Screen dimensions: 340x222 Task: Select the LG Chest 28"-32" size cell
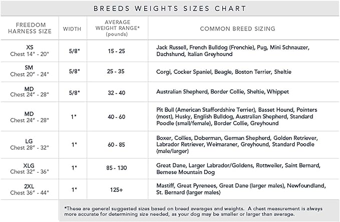coord(29,144)
